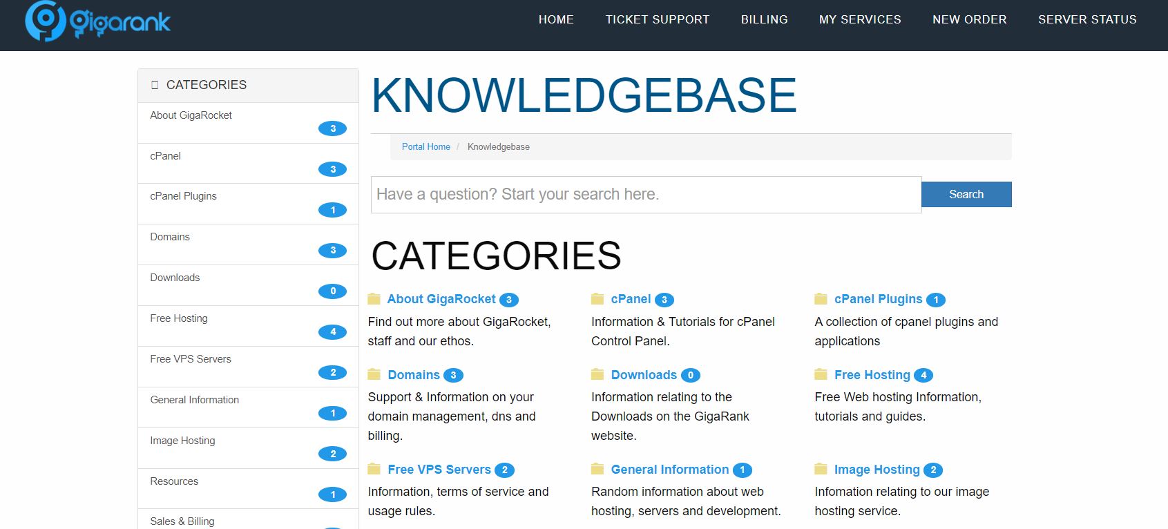Click the count badge 0 in sidebar Downloads row
The width and height of the screenshot is (1168, 529).
point(332,291)
